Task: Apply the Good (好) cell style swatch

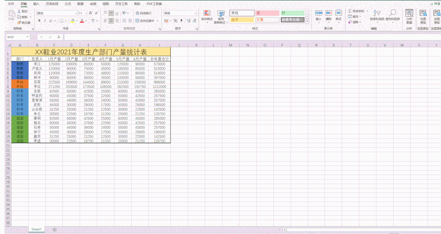Action: (292, 13)
